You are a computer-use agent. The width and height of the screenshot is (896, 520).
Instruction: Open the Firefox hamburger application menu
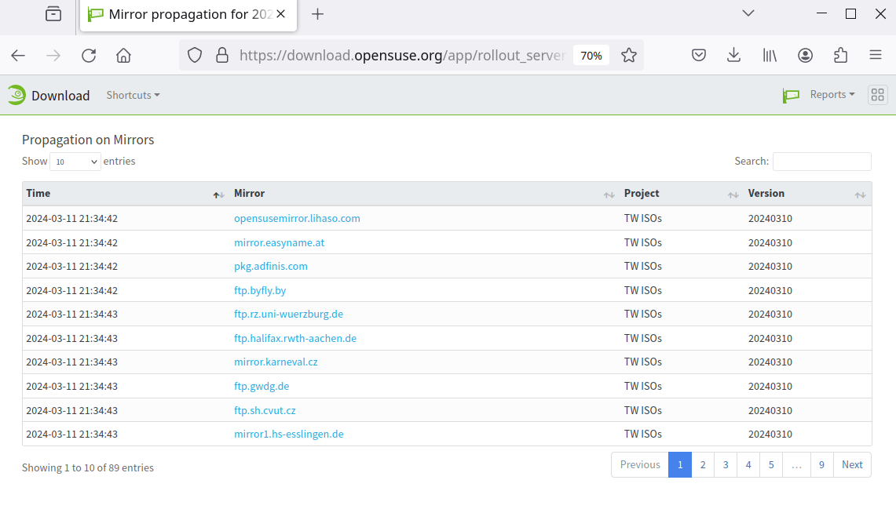(x=876, y=55)
